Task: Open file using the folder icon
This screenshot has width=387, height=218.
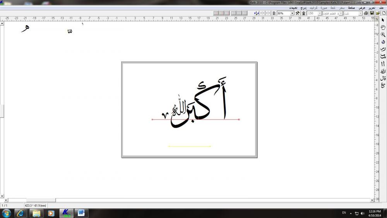Action: (x=378, y=13)
